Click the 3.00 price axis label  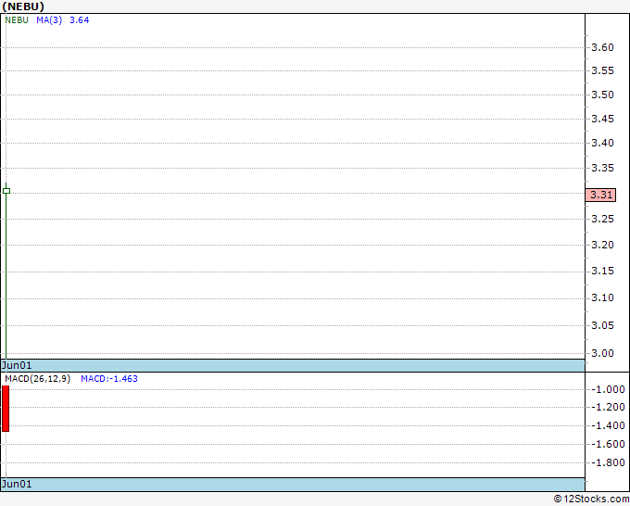pyautogui.click(x=603, y=353)
